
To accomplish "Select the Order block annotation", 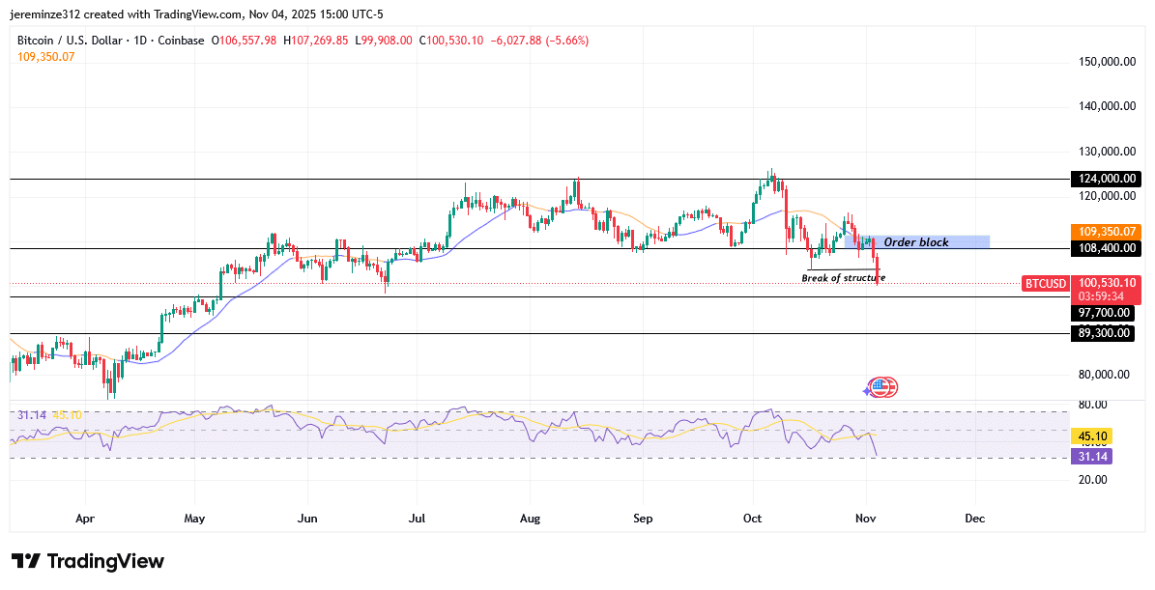I will [915, 241].
